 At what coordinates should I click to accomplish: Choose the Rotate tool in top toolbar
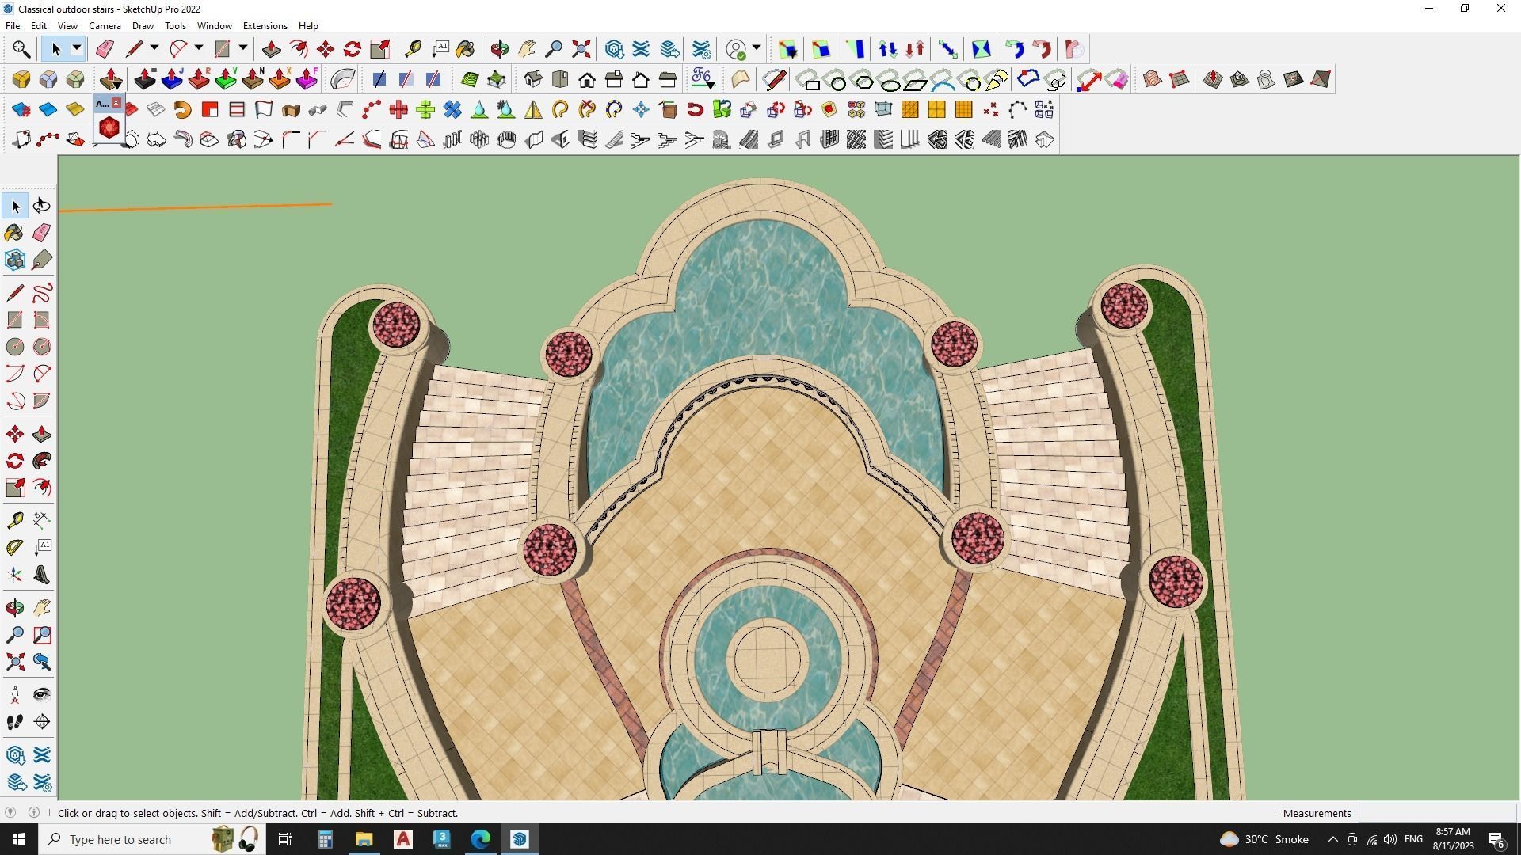click(353, 49)
